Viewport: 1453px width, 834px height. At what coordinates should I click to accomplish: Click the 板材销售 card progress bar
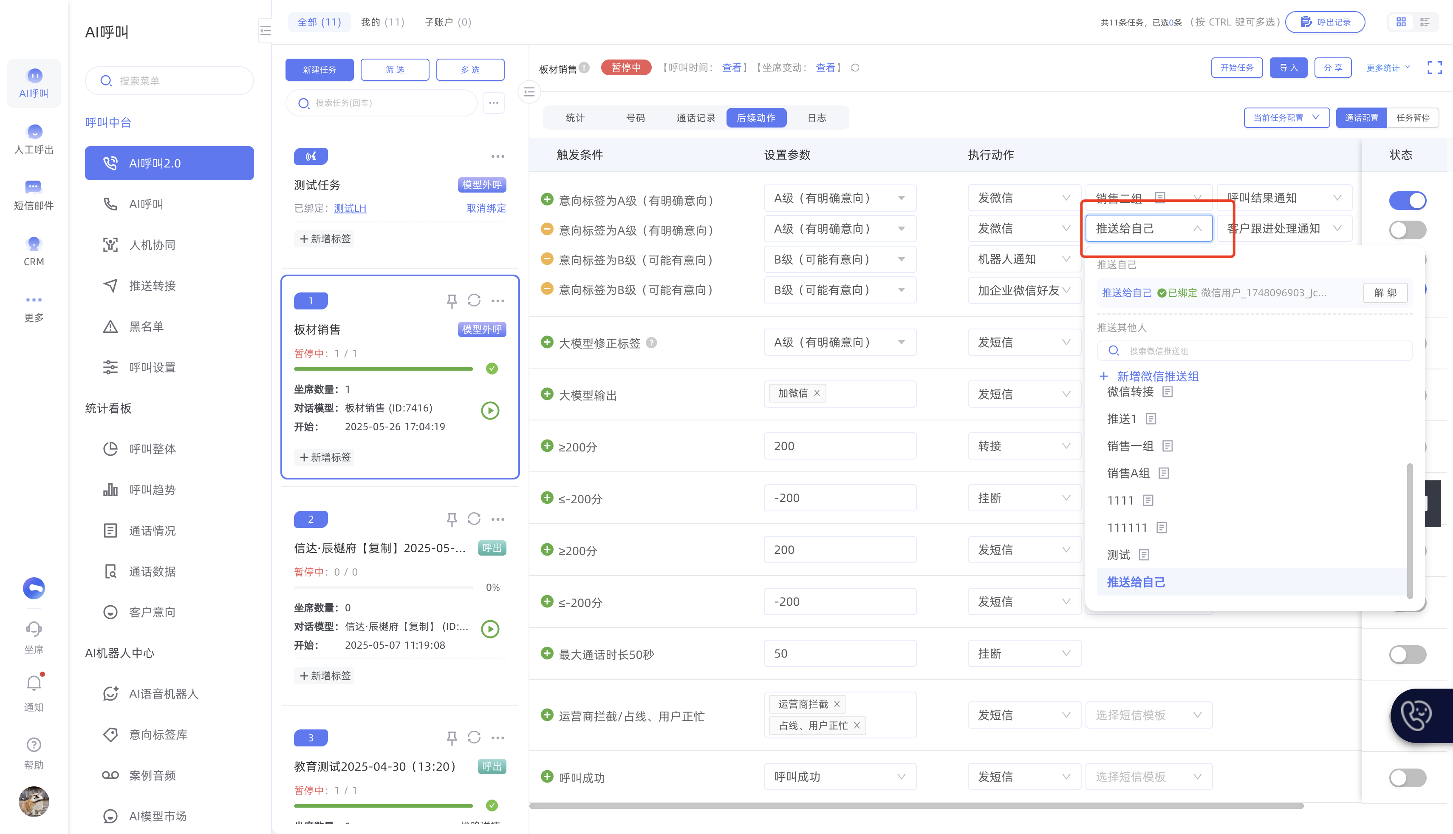click(384, 369)
